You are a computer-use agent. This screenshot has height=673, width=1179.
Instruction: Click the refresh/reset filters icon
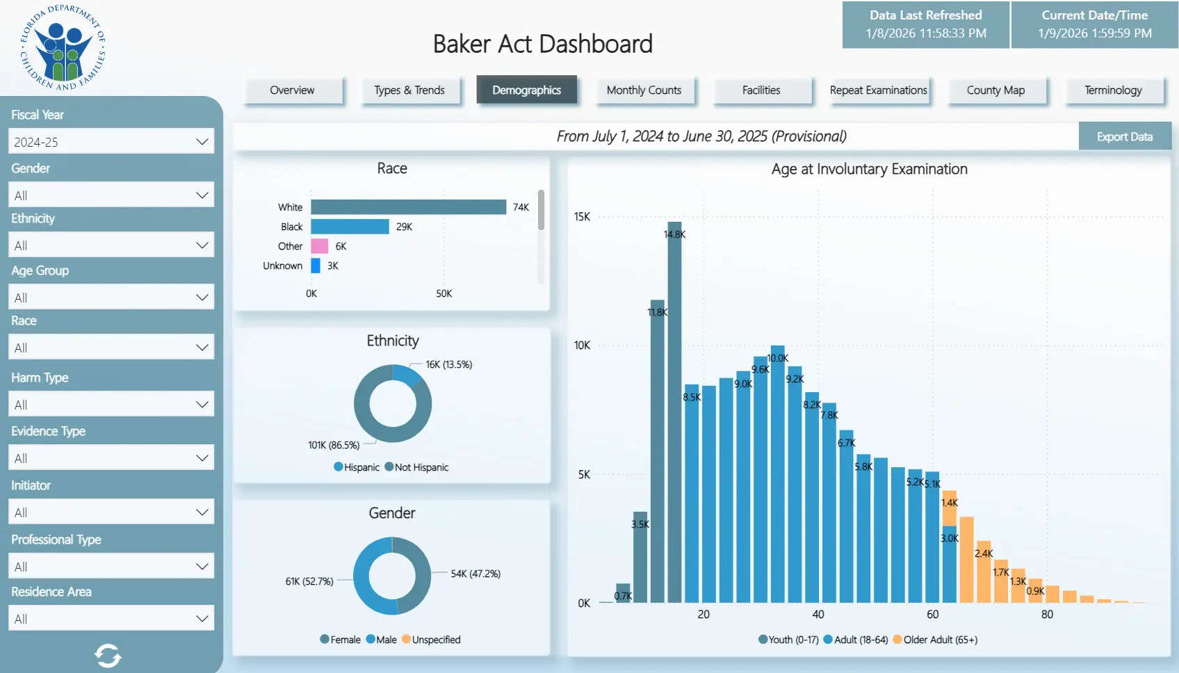coord(108,655)
